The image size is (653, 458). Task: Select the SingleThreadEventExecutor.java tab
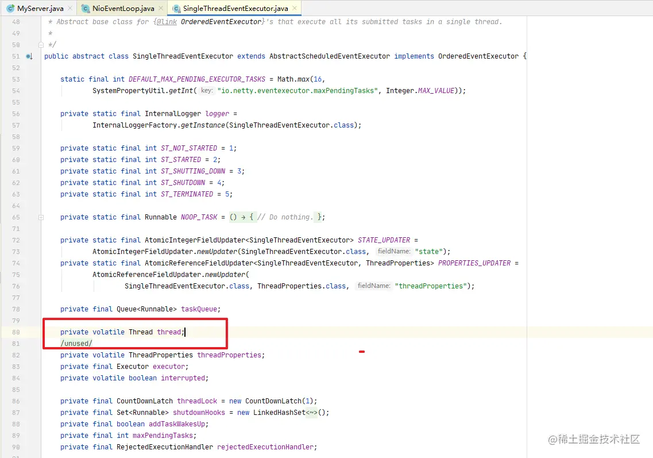tap(235, 9)
